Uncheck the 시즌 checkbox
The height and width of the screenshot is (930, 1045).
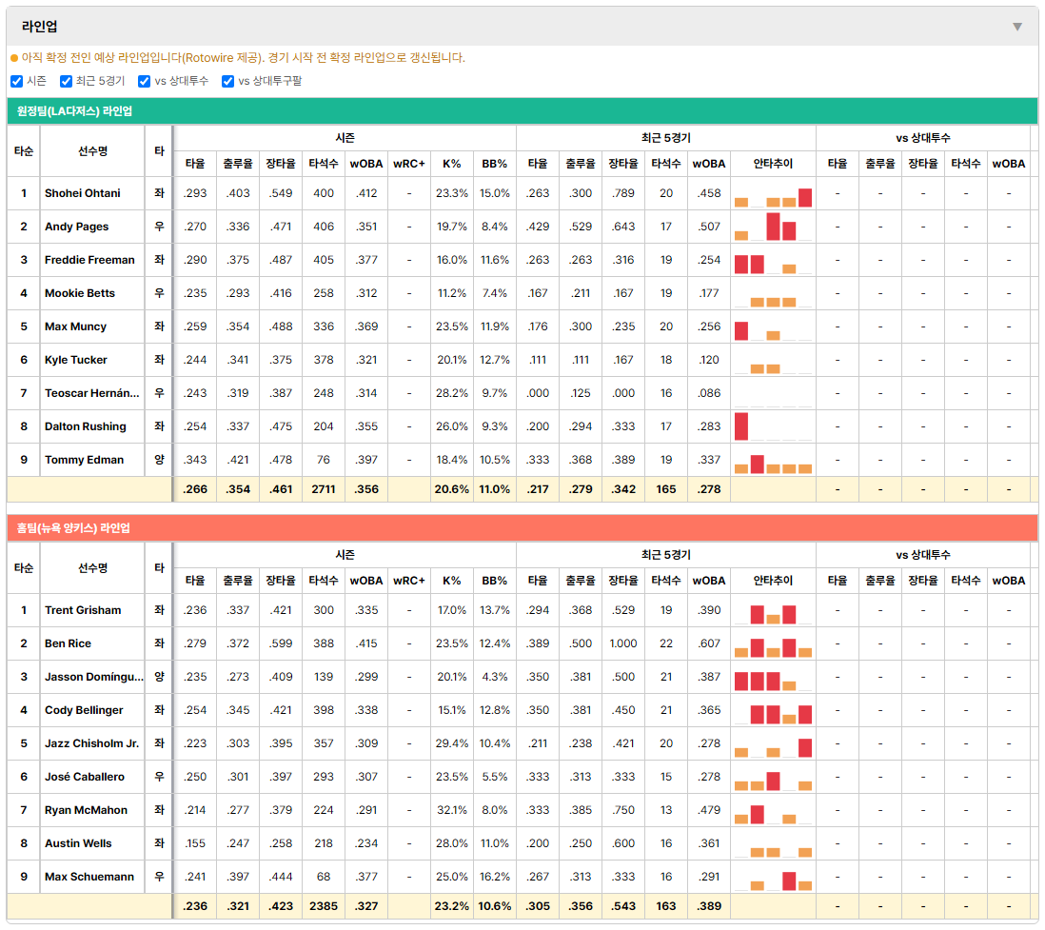point(17,81)
